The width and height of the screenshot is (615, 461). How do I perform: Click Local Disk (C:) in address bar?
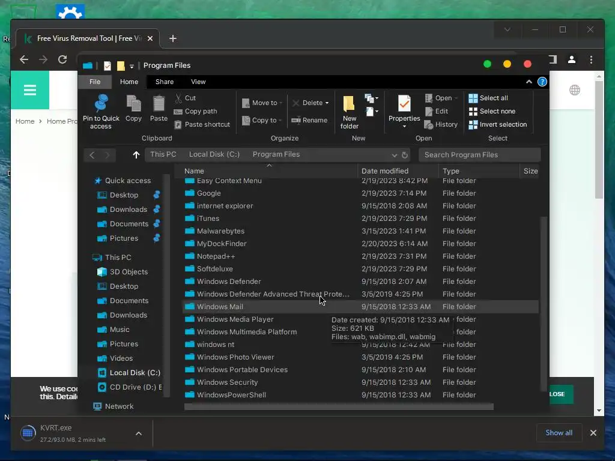pos(214,154)
